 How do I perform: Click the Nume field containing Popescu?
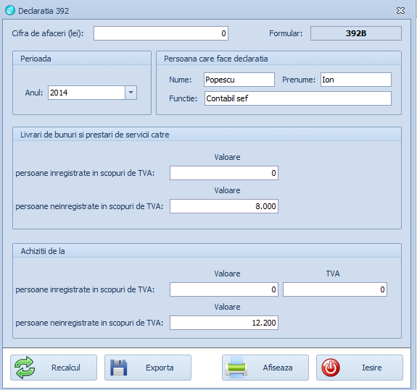(239, 80)
